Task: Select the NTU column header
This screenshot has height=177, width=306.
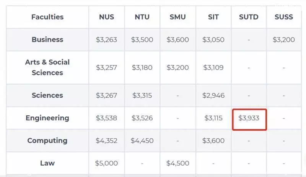Action: pyautogui.click(x=142, y=17)
